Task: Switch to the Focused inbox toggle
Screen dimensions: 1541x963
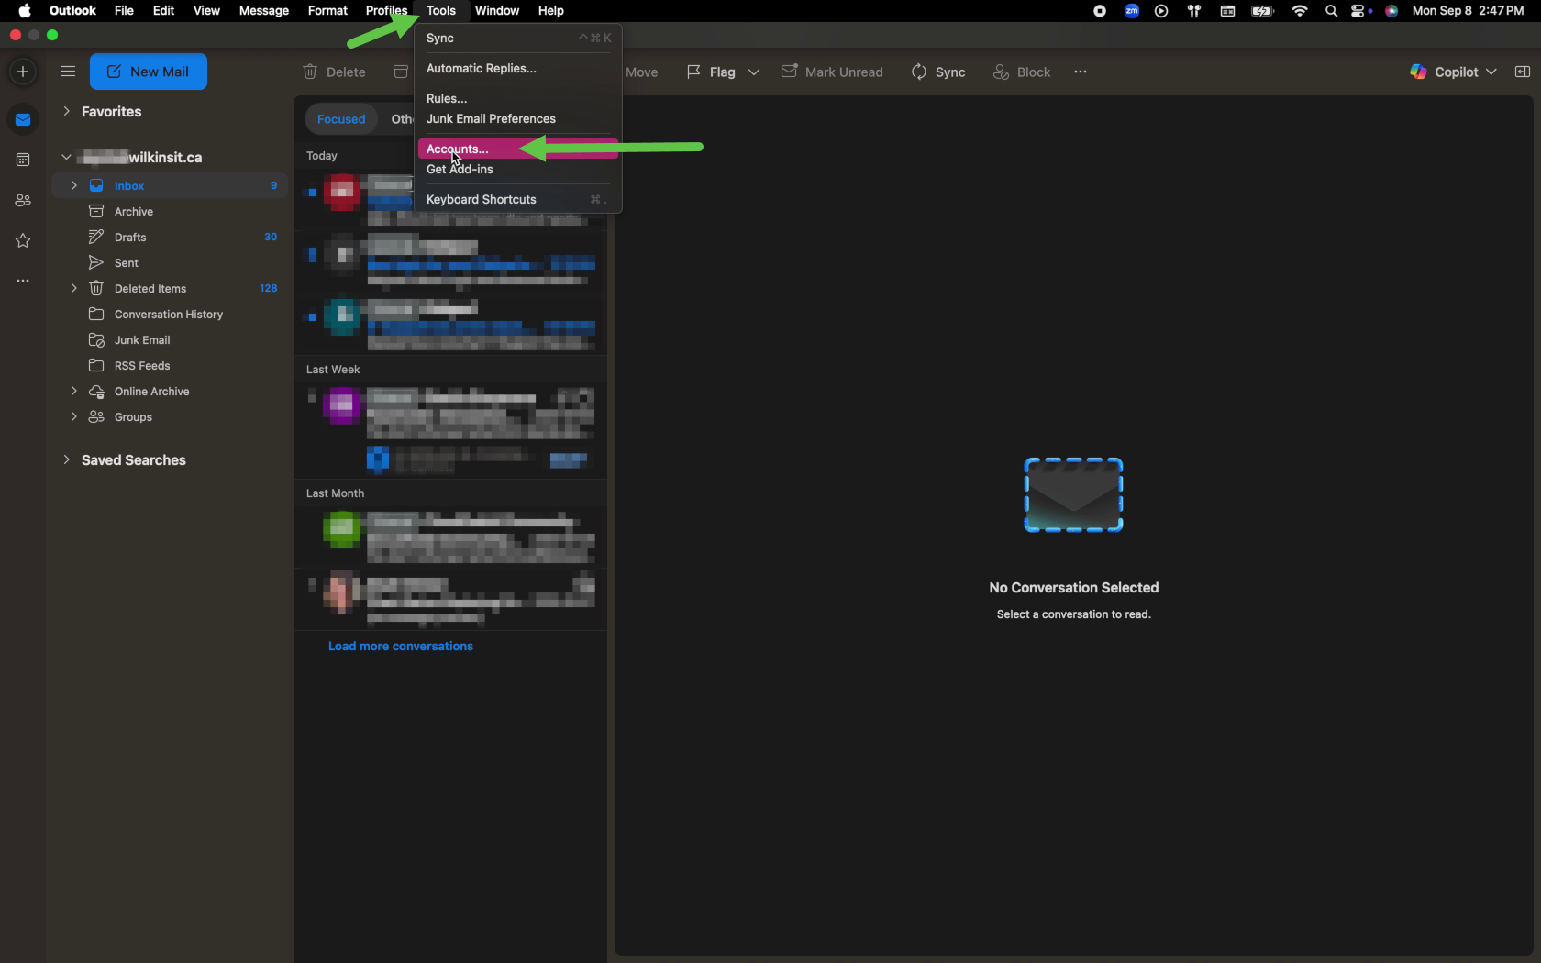Action: coord(341,119)
